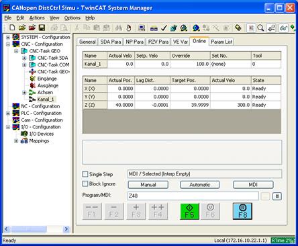
Task: Click the Manual mode button
Action: (148, 185)
